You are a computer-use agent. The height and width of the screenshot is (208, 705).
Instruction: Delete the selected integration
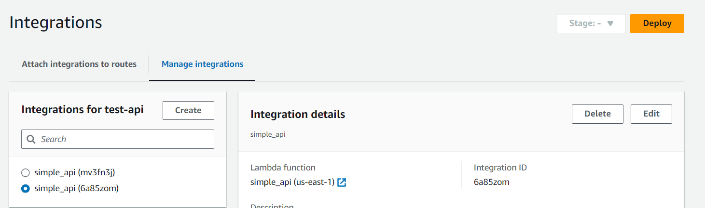(x=597, y=114)
